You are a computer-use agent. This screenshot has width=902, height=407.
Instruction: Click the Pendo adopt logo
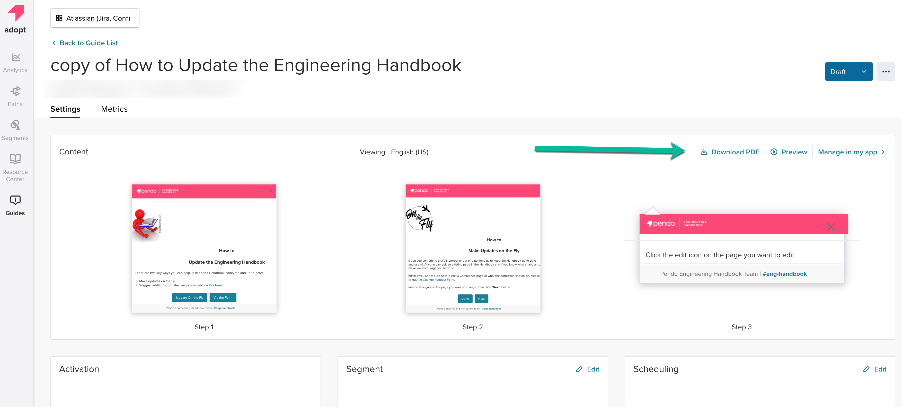tap(15, 19)
